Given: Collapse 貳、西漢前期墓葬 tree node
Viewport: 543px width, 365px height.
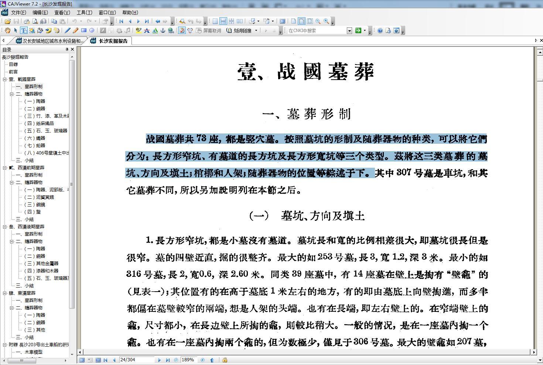Looking at the screenshot, I should [5, 168].
